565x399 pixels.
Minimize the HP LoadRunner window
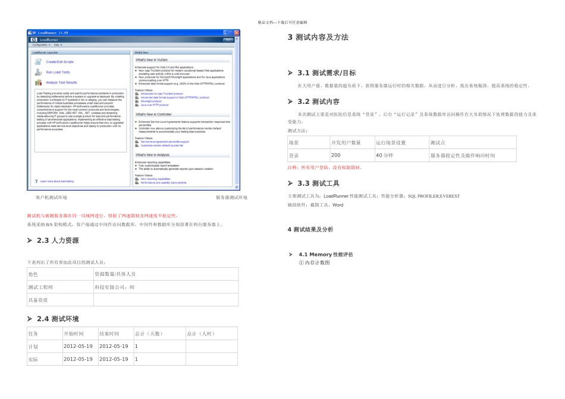pos(225,33)
